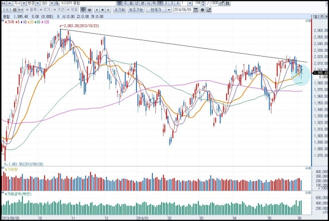Screen dimensions: 329x221
Task: Open the 현재가 dropdown arrow
Action: [169, 10]
